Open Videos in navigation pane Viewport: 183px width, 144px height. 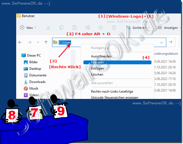(31, 95)
